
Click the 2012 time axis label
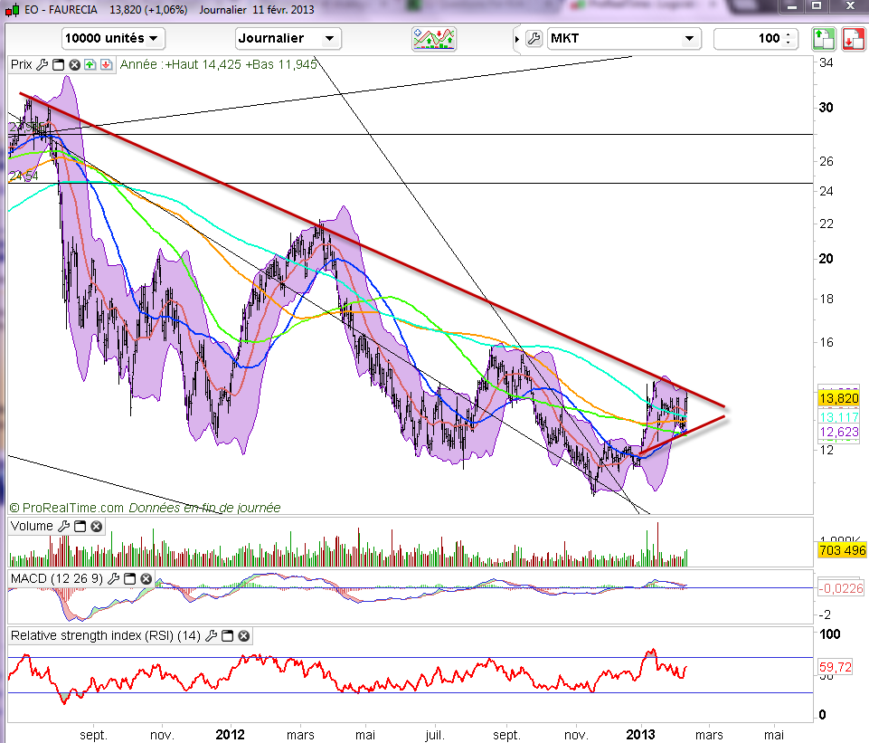pyautogui.click(x=230, y=735)
